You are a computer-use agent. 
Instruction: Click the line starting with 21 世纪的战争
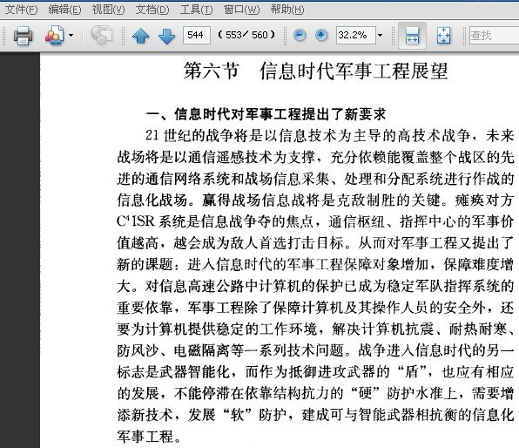click(x=330, y=135)
